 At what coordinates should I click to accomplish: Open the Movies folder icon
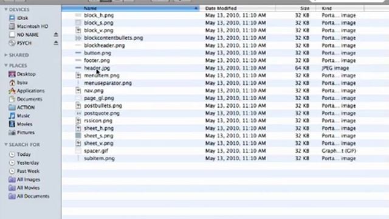12,124
